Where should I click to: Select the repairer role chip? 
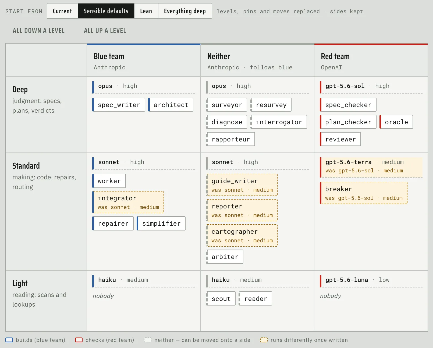point(113,223)
